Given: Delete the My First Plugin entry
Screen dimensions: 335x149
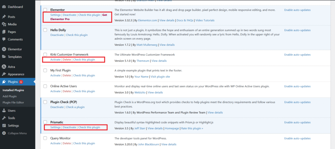Looking at the screenshot, I should coord(67,75).
